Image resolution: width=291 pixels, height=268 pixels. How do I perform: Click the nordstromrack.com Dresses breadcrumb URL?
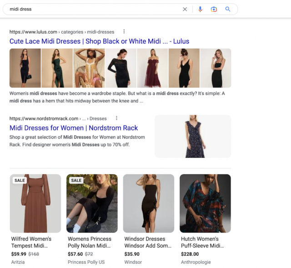coord(58,119)
